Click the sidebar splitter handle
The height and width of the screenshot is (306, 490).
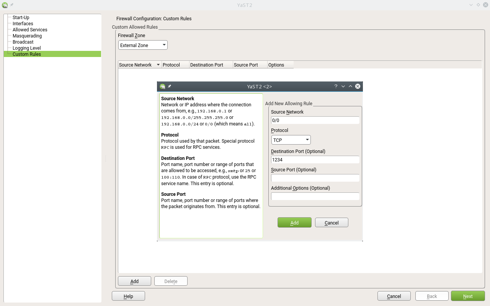point(106,159)
